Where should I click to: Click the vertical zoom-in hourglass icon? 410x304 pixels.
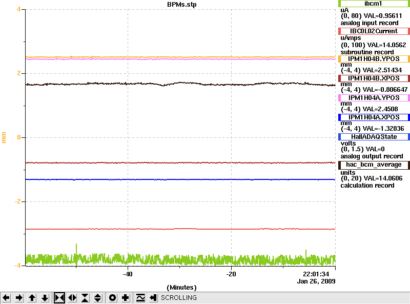85,298
